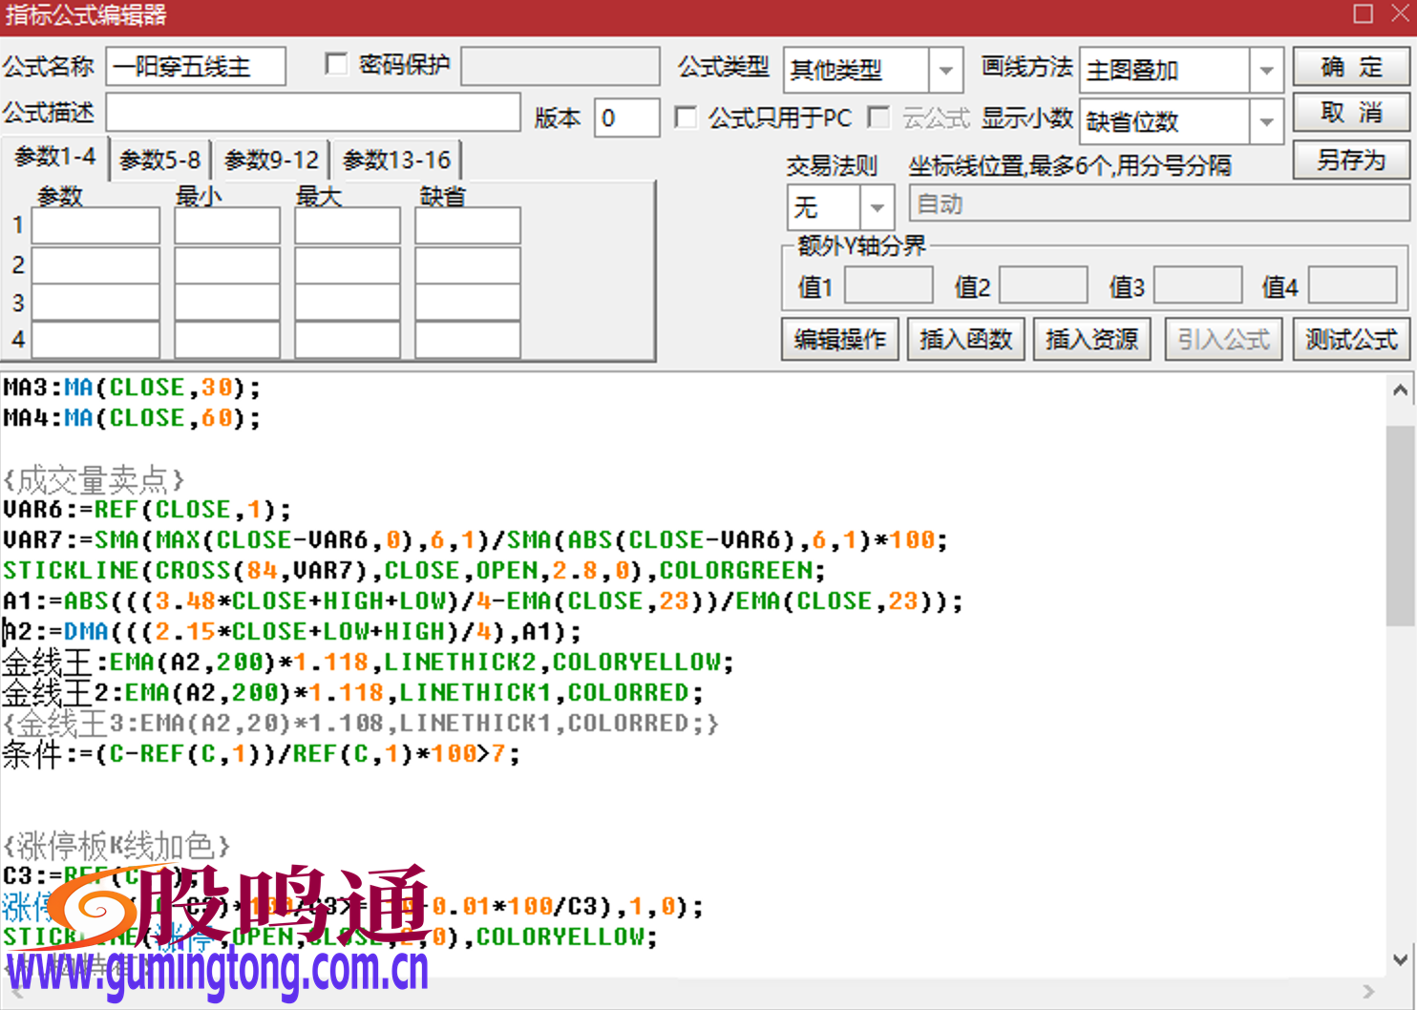
Task: Open the 公式类型 dropdown
Action: click(x=945, y=70)
